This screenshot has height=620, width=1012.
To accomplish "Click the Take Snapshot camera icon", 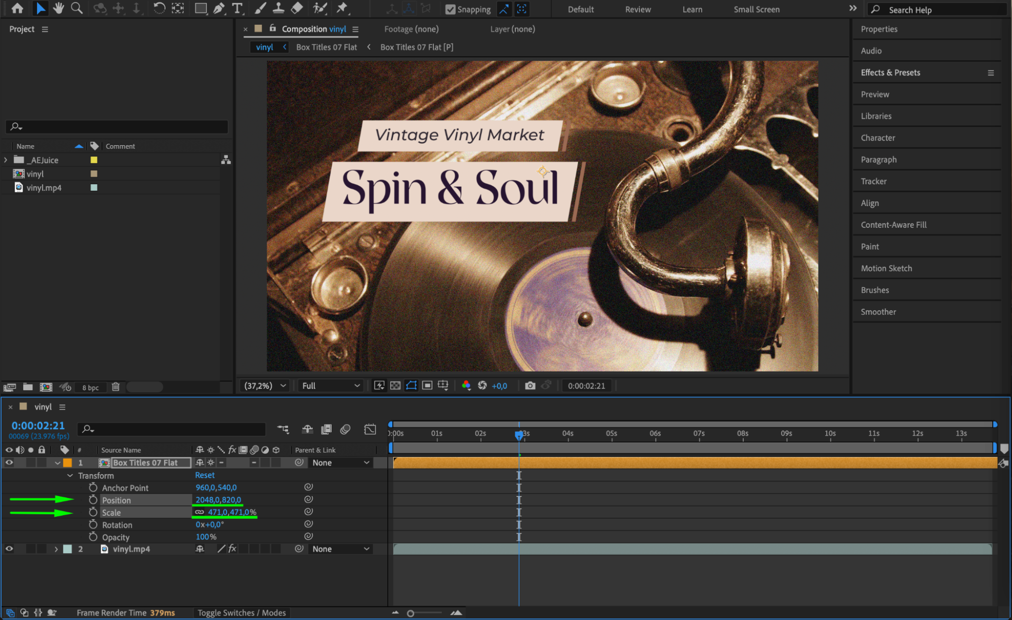I will (x=530, y=386).
